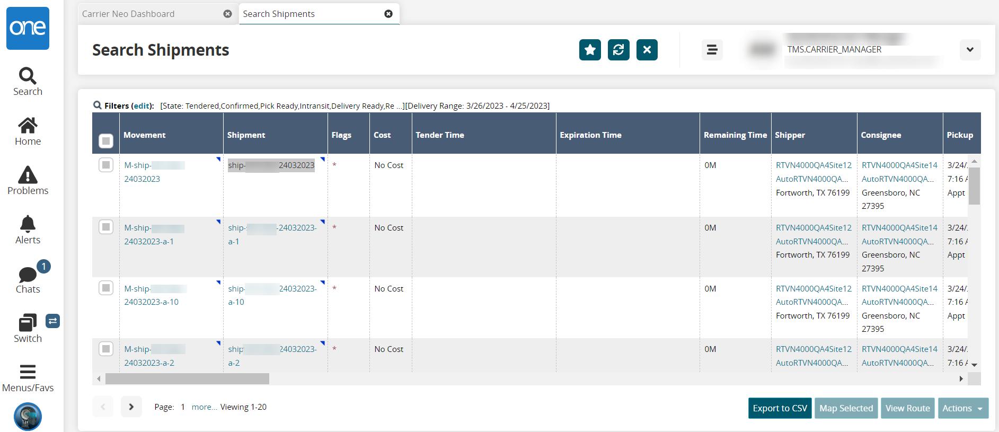Click the horizontal scrollbar left arrow
This screenshot has height=432, width=999.
coord(99,379)
